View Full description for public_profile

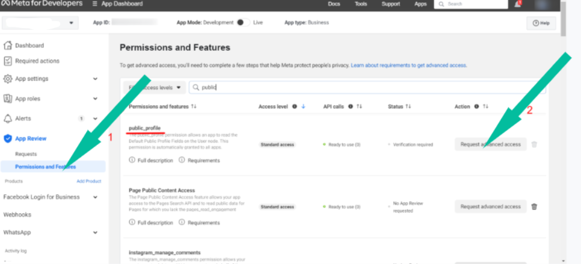tap(151, 161)
